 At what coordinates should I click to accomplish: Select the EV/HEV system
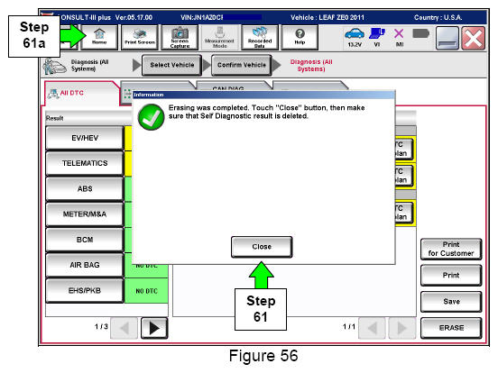click(x=85, y=138)
